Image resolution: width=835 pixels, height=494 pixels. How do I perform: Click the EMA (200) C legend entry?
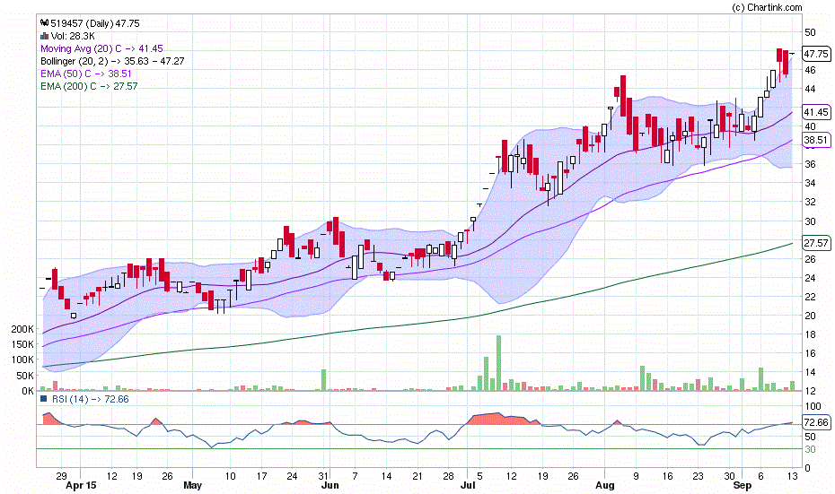point(89,86)
